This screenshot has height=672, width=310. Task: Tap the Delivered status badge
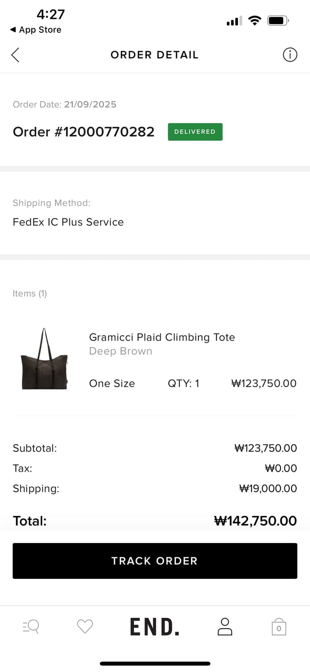click(x=195, y=132)
